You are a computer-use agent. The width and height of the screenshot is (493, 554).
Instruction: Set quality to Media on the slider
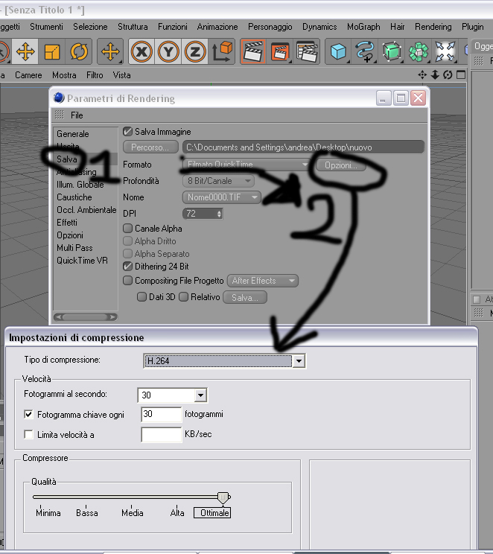[x=132, y=512]
